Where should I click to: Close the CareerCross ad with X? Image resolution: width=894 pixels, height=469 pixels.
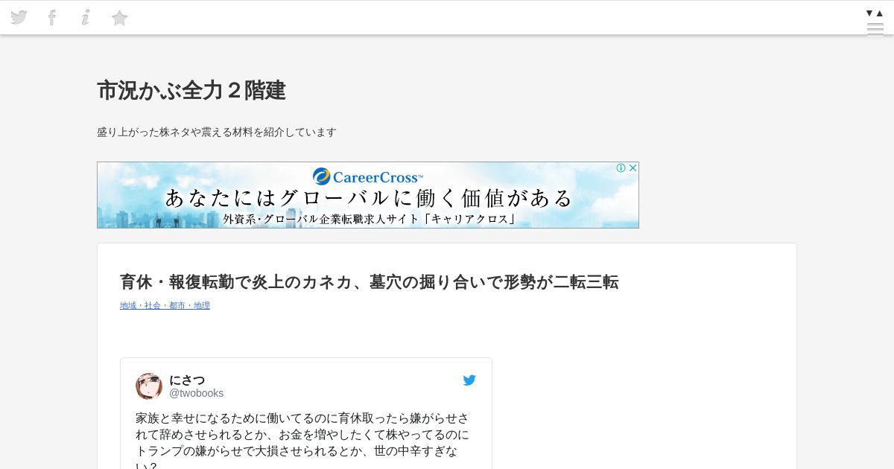click(x=633, y=168)
